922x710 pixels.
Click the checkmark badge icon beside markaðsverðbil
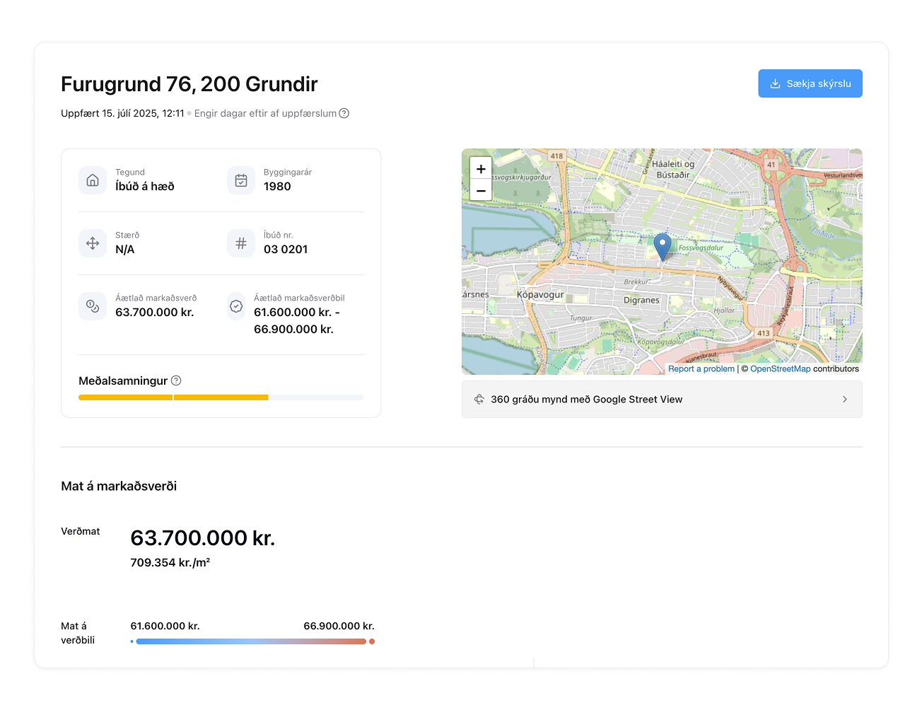(236, 306)
